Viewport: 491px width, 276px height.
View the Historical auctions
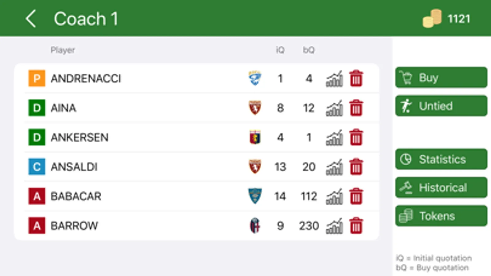click(x=441, y=187)
